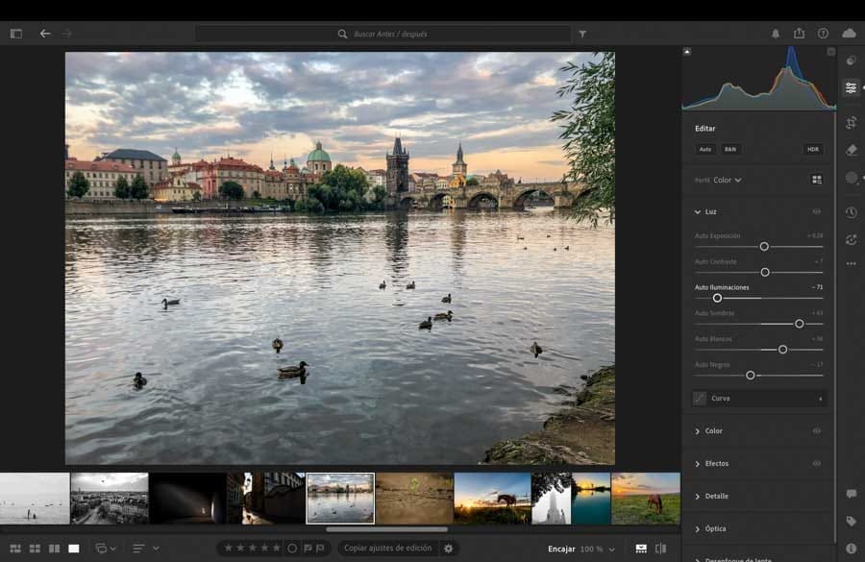Open the notifications bell

[x=776, y=34]
